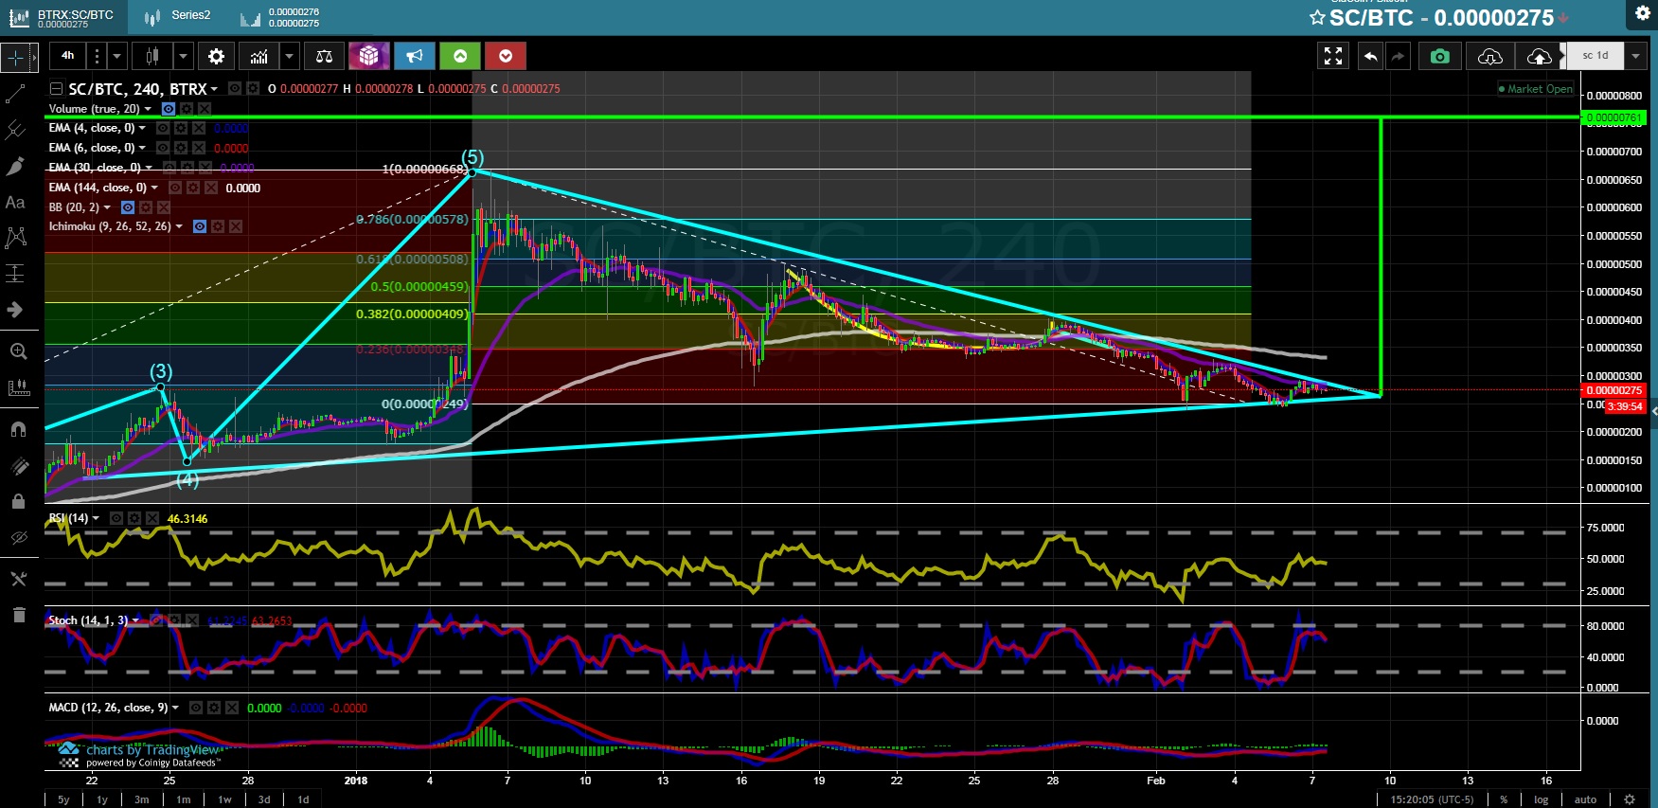
Task: Select the trend line drawing tool
Action: [x=15, y=94]
